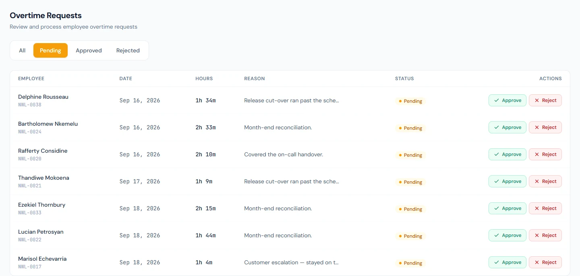The width and height of the screenshot is (580, 276).
Task: Click the name Lucian Petrosyan
Action: coord(41,232)
